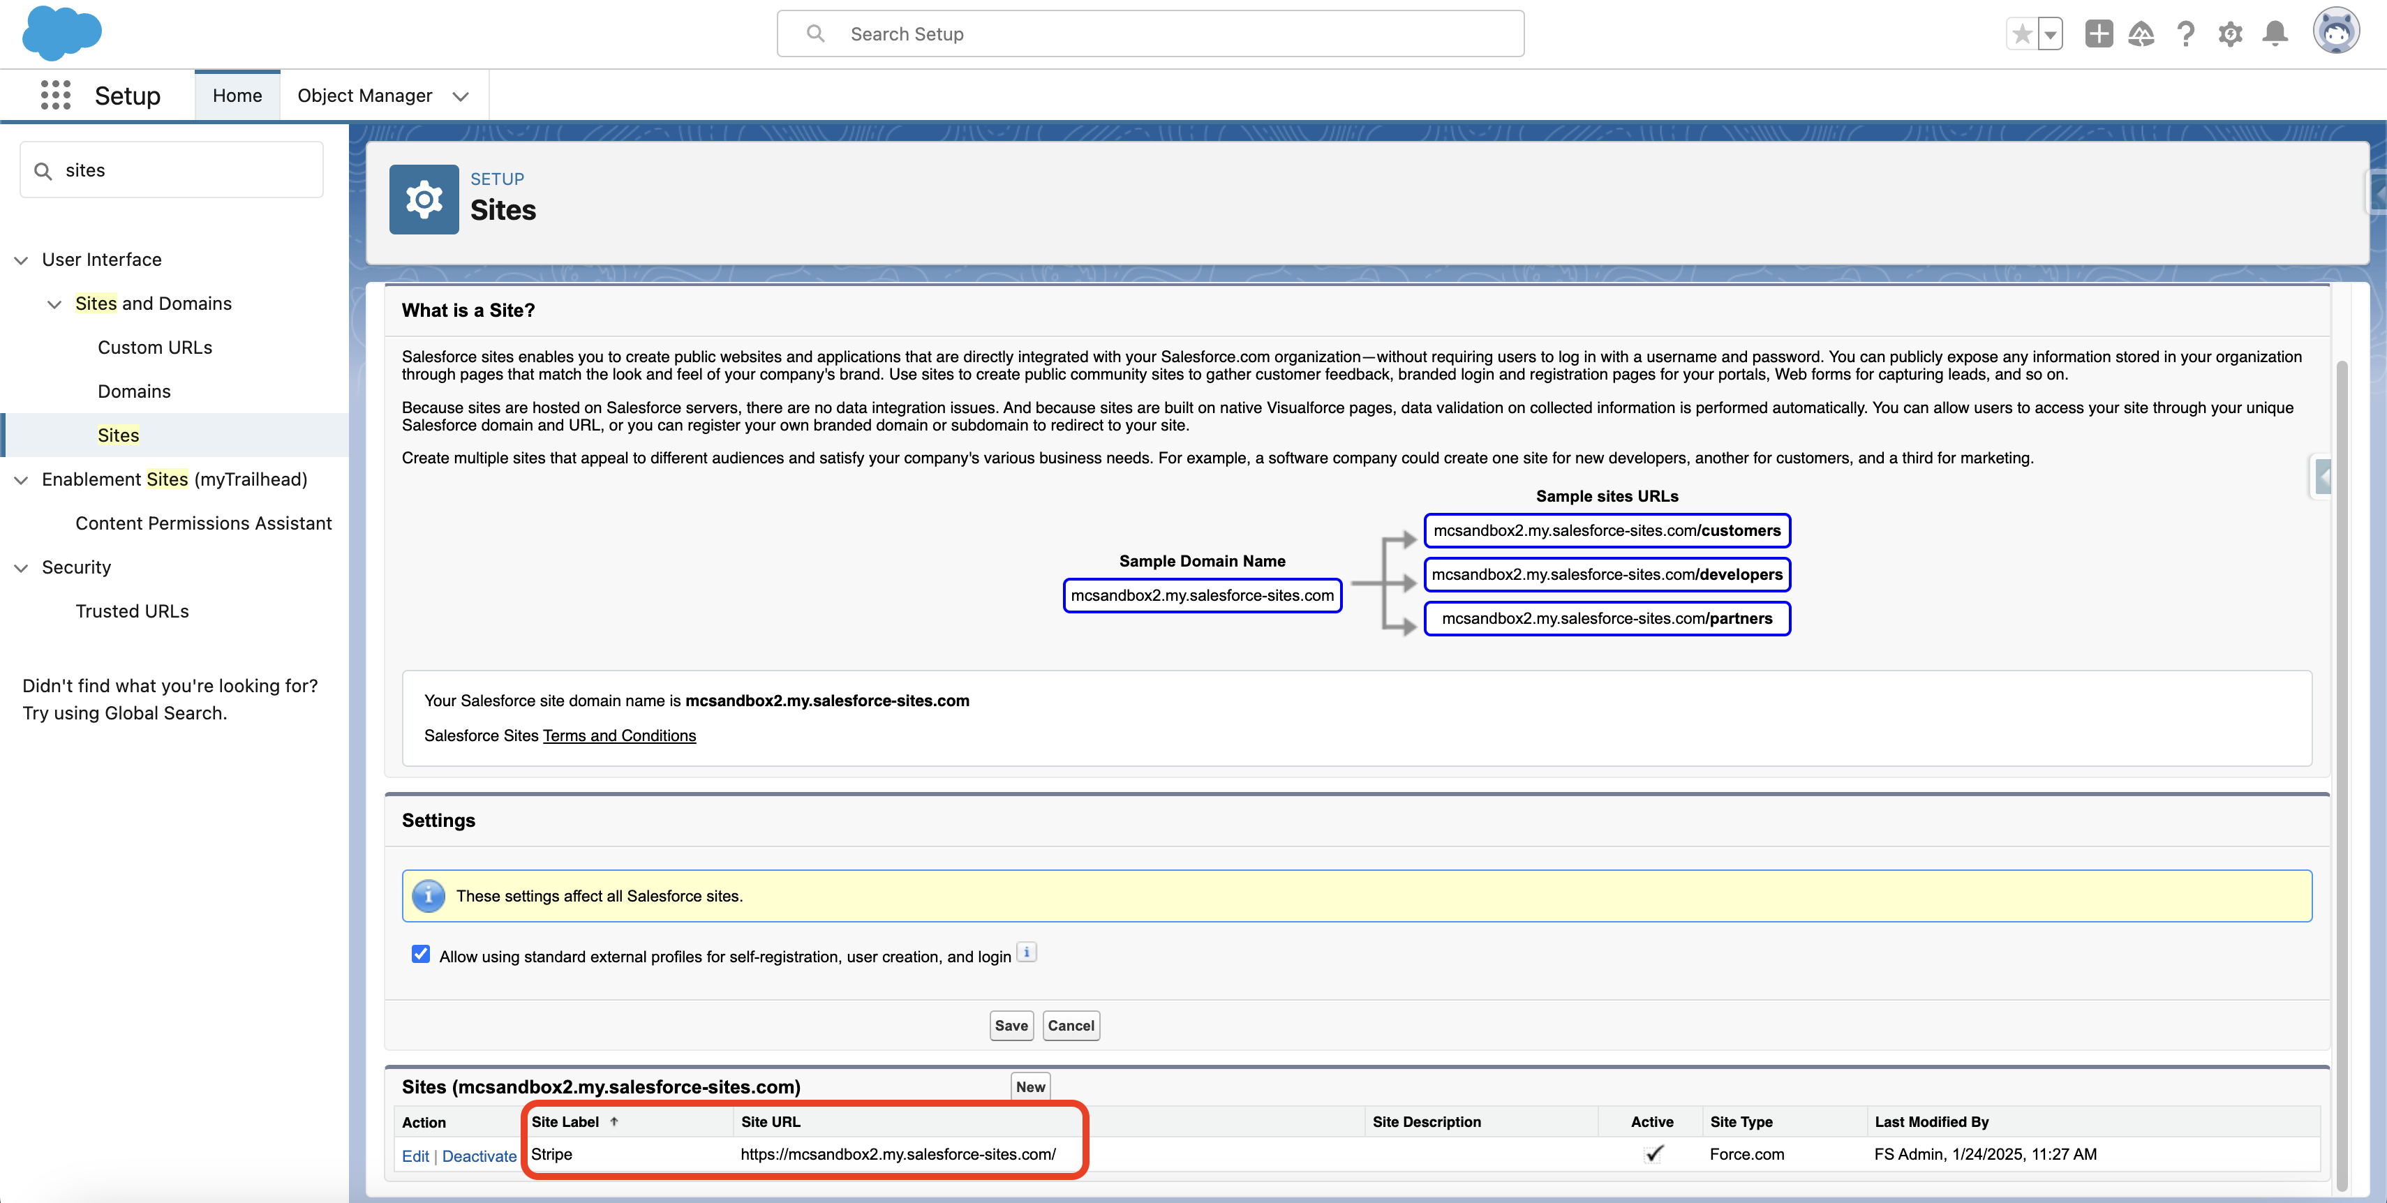Click the search magnifier in Search Setup
Viewport: 2387px width, 1203px height.
[x=815, y=34]
